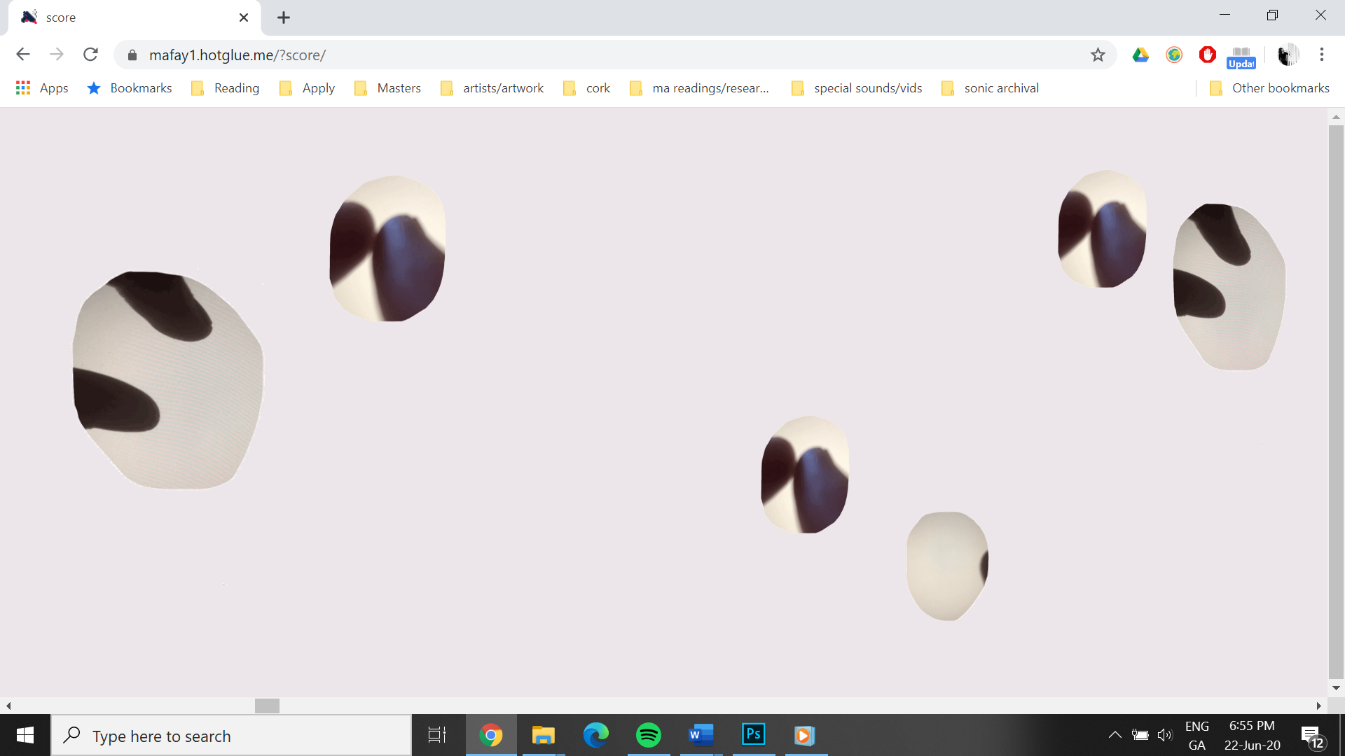Open the red Opera-style extension icon
Image resolution: width=1345 pixels, height=756 pixels.
[x=1207, y=55]
